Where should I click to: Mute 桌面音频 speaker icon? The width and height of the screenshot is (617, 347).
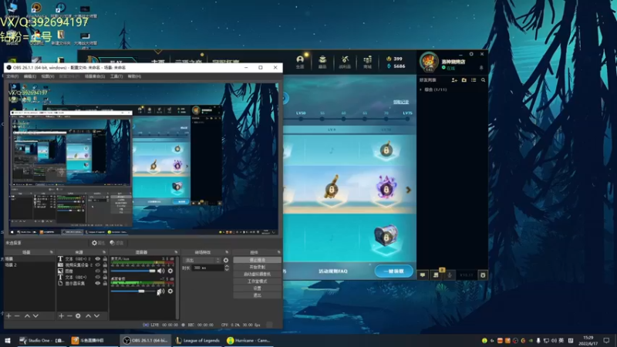[160, 291]
